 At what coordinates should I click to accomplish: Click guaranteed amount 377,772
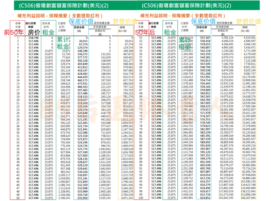(x=83, y=58)
